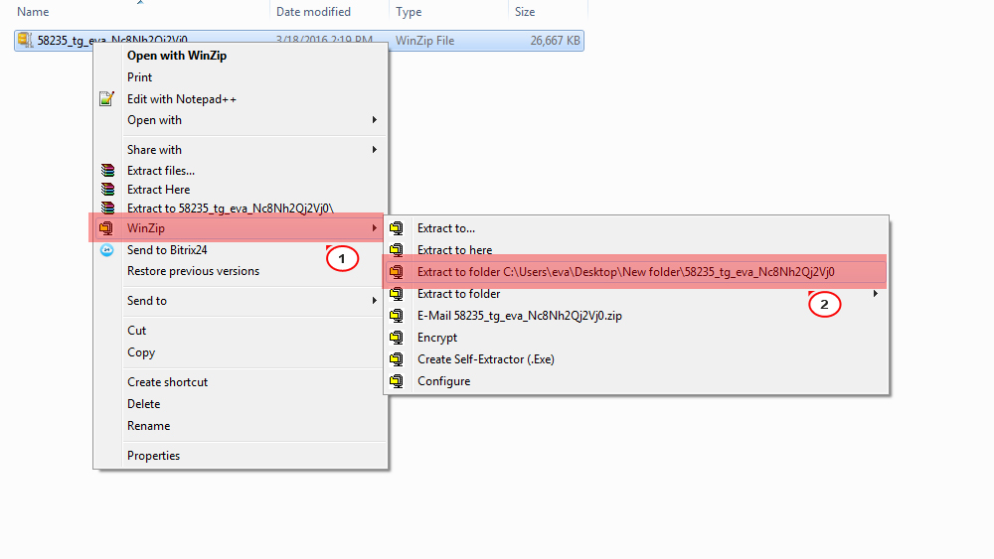Choose Create Self-Extractor (.Exe)
Viewport: 994px width, 559px height.
[x=636, y=359]
